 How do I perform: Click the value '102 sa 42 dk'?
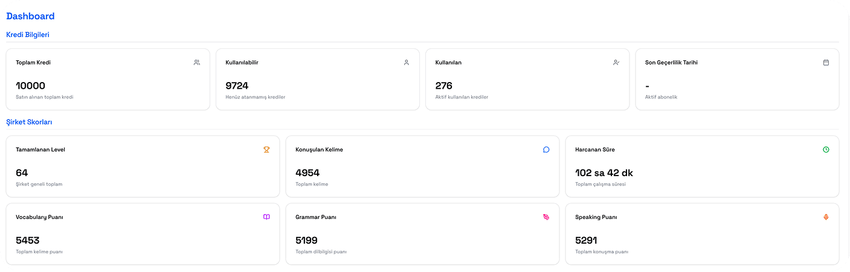click(x=604, y=172)
